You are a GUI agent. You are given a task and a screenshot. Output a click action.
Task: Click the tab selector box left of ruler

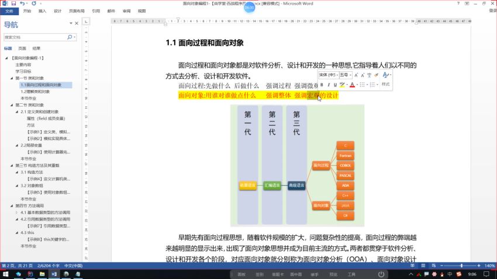[86, 22]
